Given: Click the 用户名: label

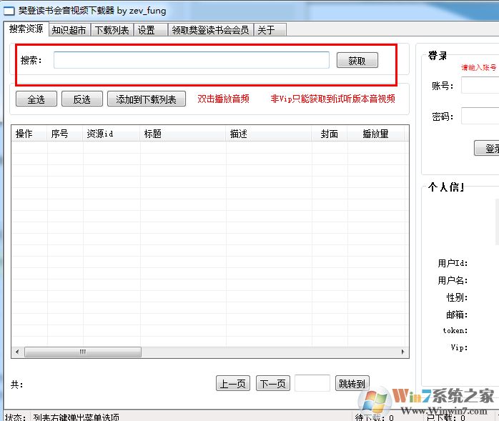Looking at the screenshot, I should tap(453, 280).
